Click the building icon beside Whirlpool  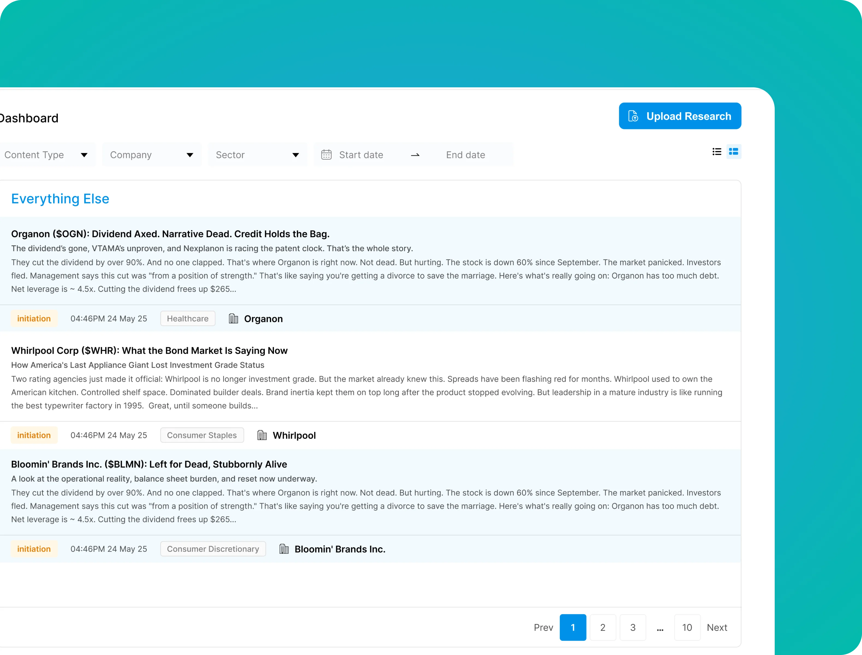[x=262, y=435]
